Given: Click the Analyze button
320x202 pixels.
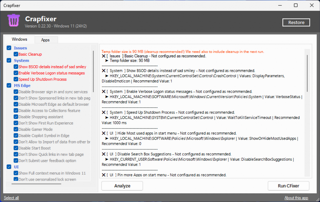Looking at the screenshot, I should (122, 186).
